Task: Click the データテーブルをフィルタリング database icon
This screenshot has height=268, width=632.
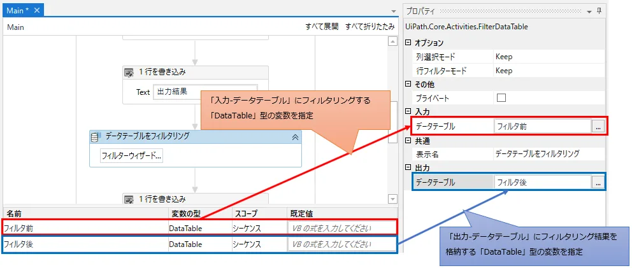Action: click(x=95, y=137)
